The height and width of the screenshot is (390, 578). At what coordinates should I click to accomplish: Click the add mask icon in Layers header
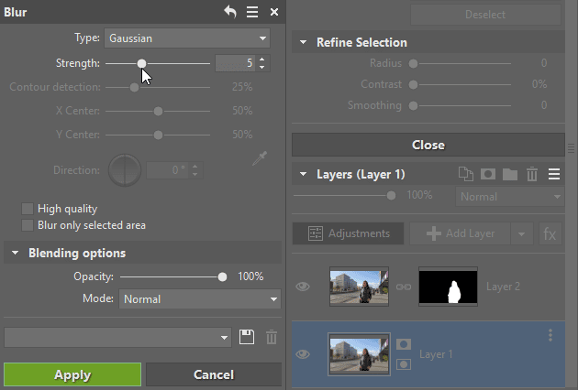coord(488,174)
